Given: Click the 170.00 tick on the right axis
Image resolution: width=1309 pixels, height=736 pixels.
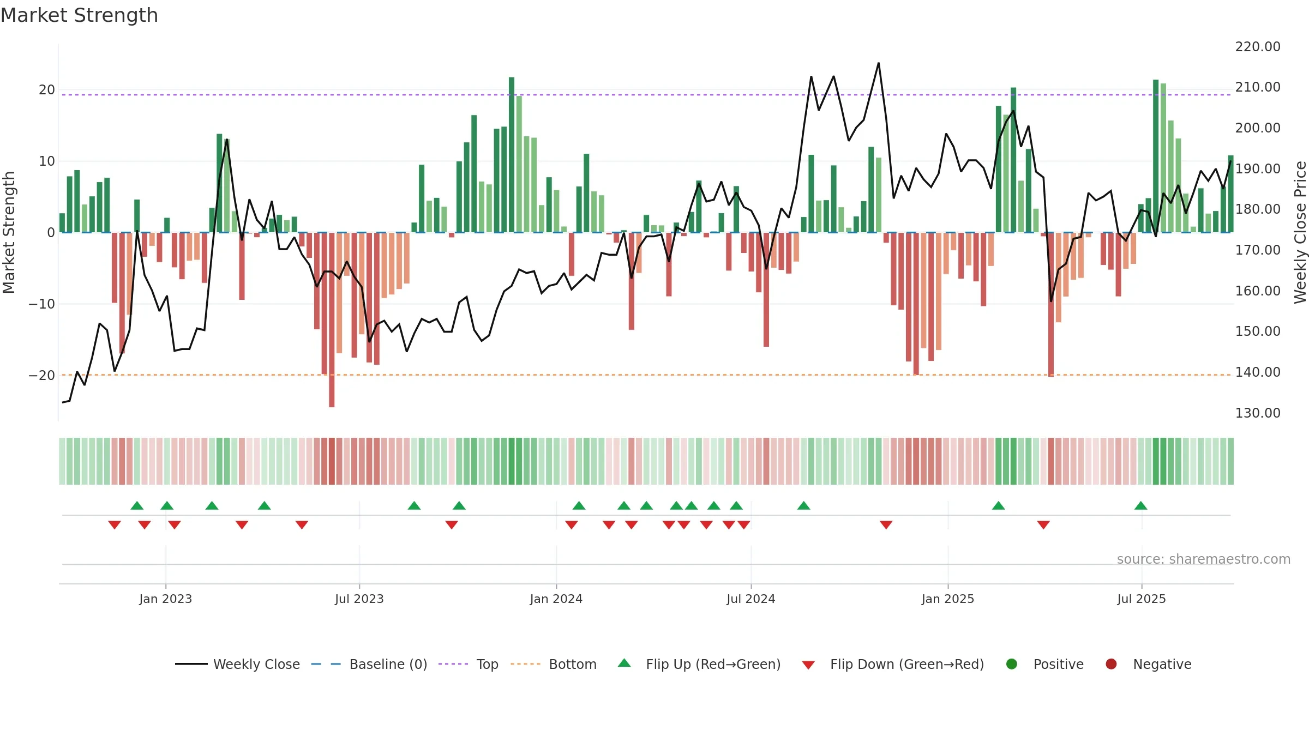Looking at the screenshot, I should [x=1258, y=250].
